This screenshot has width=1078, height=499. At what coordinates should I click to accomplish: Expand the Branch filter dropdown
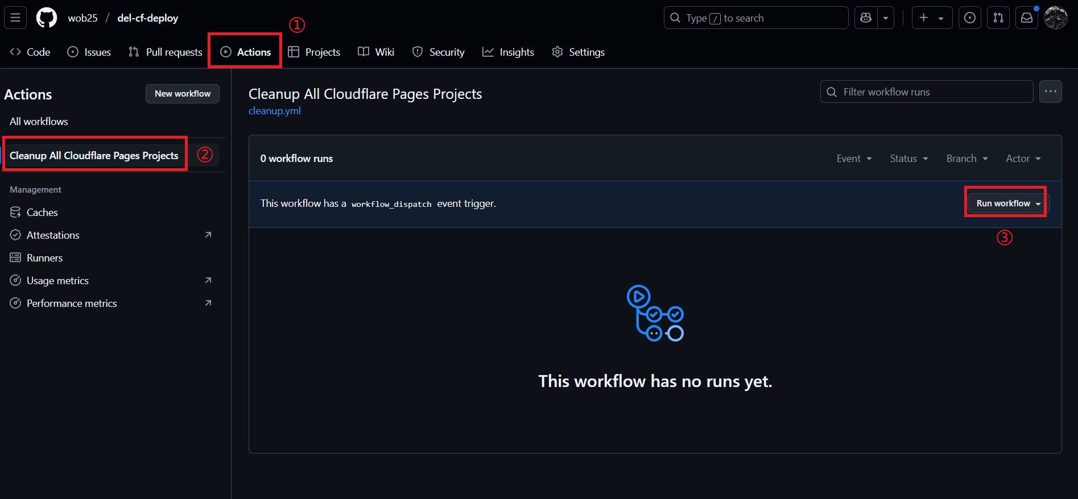pyautogui.click(x=967, y=159)
